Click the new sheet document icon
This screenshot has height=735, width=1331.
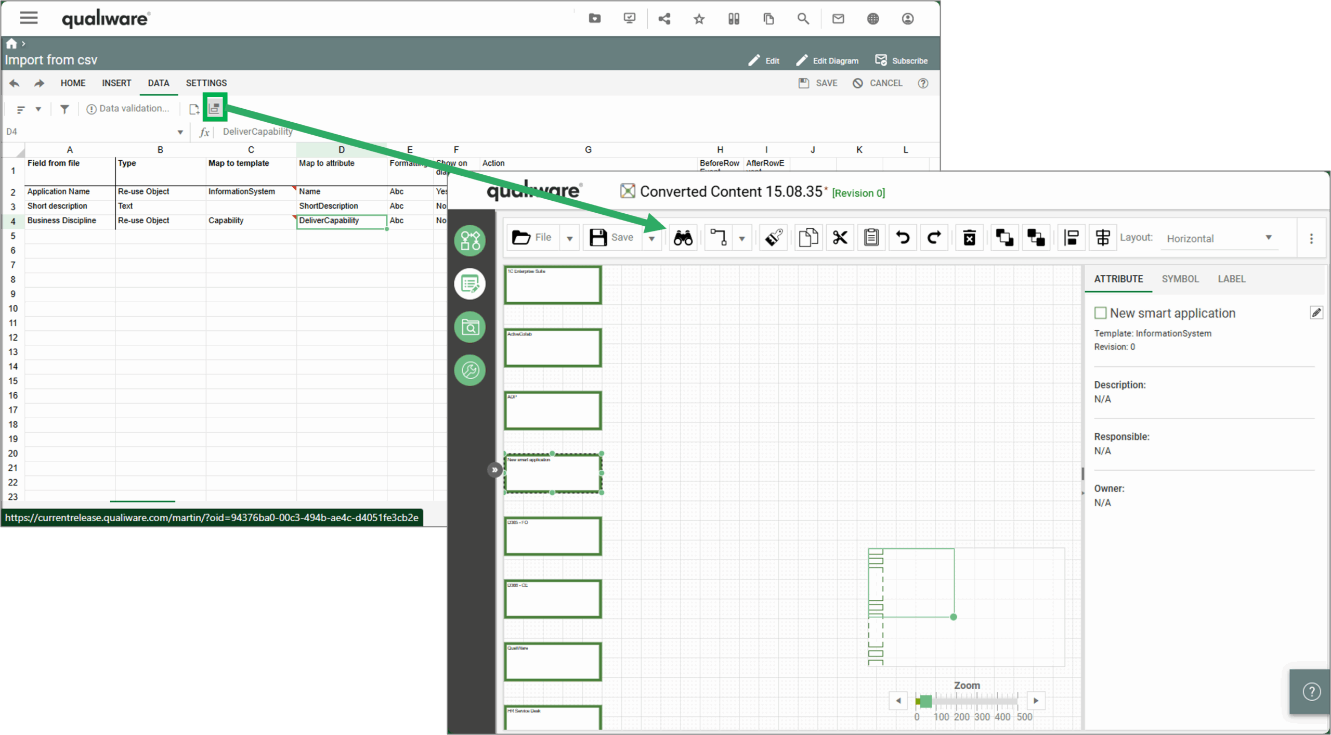pos(194,109)
